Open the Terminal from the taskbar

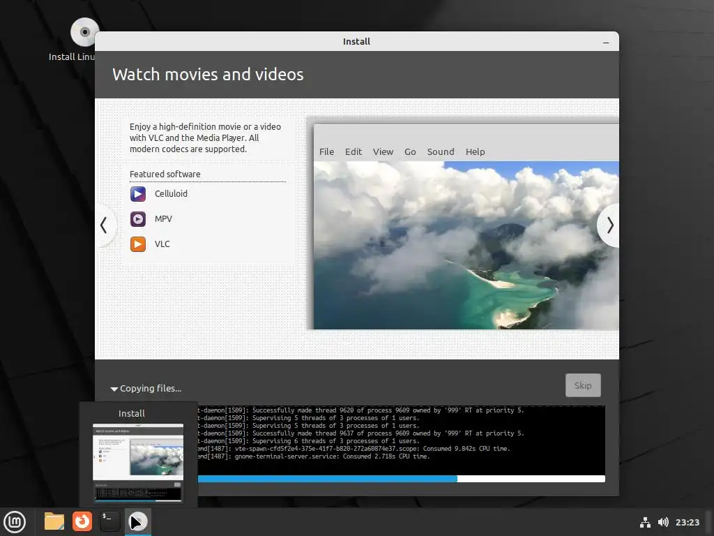pyautogui.click(x=109, y=521)
